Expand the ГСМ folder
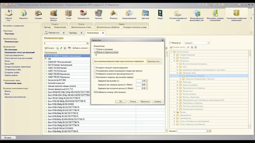Viewport: 255px width, 143px height. tap(177, 67)
